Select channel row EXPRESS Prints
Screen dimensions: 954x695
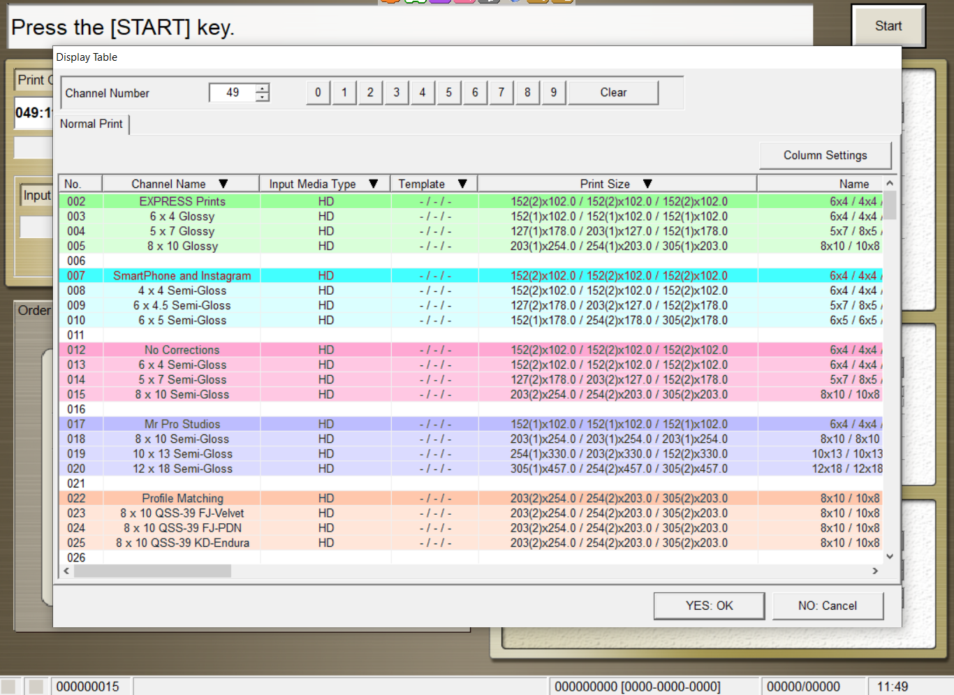coord(471,201)
